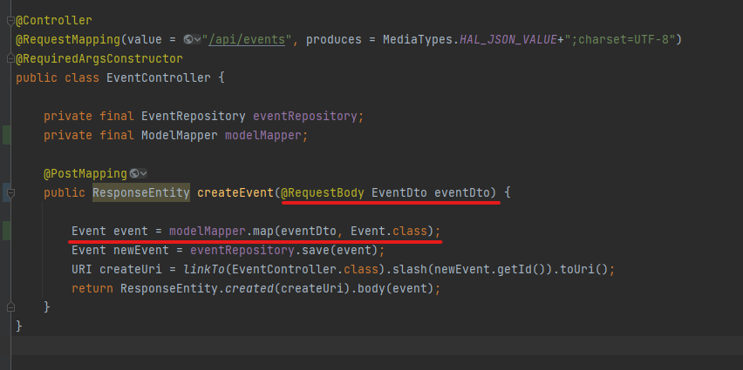Click EventController.class inside linkTo
This screenshot has width=743, height=370.
click(305, 269)
